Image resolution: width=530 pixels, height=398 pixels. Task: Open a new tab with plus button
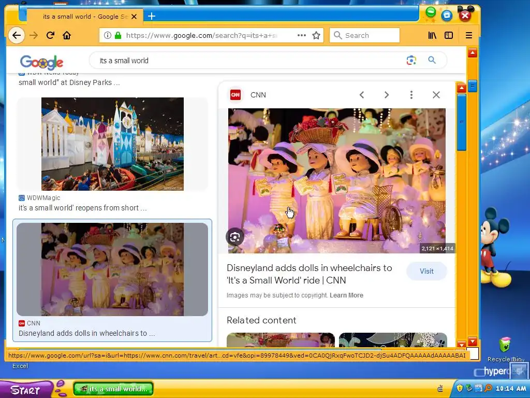152,16
